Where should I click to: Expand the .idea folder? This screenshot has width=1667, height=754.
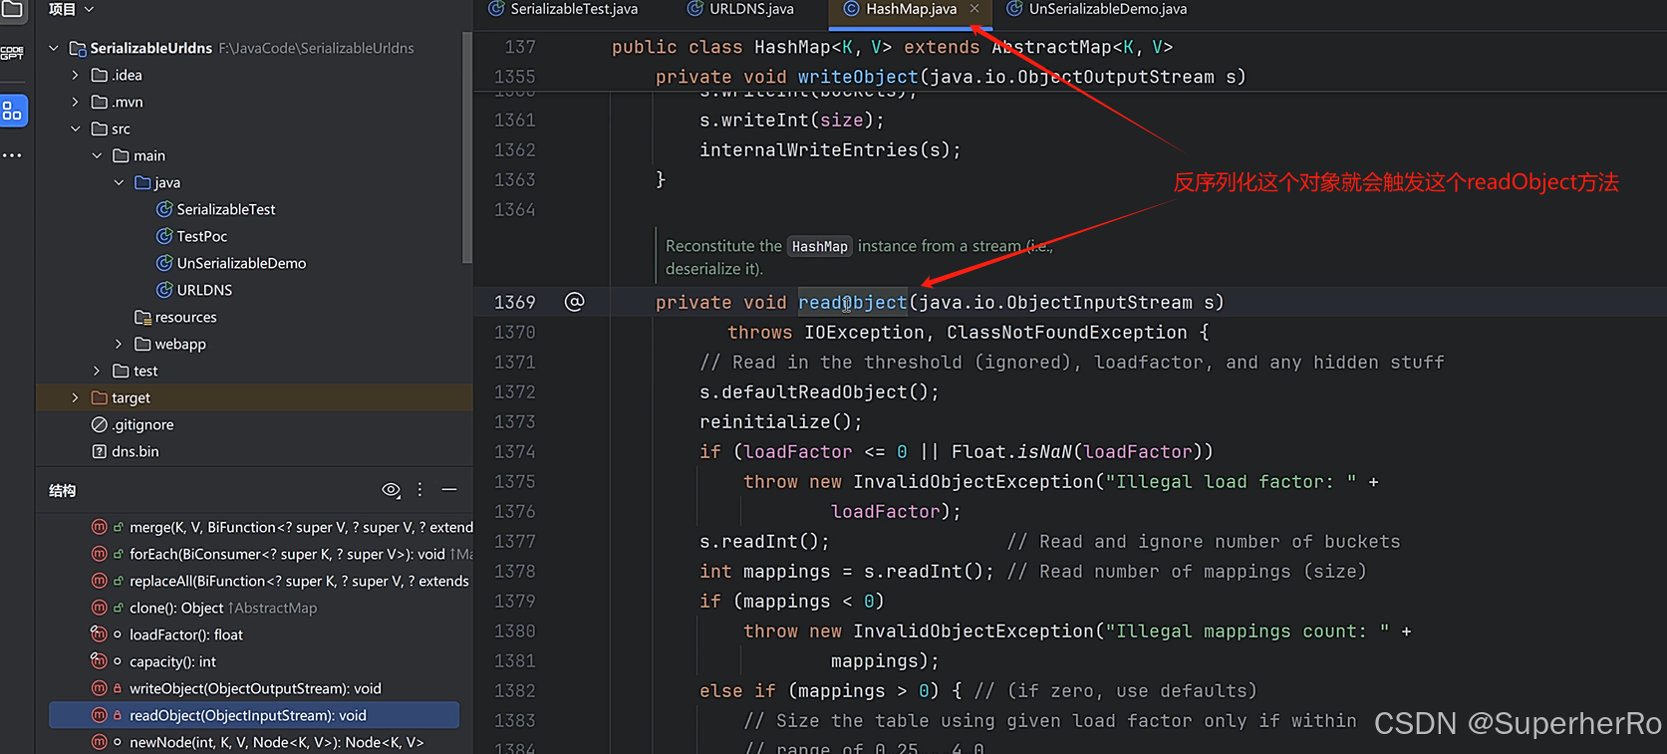click(76, 75)
